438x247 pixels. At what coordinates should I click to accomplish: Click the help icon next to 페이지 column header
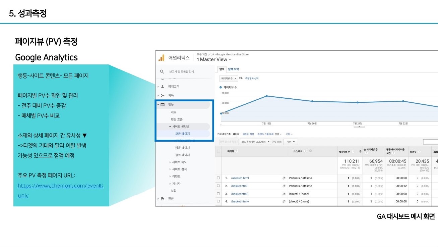pos(237,151)
